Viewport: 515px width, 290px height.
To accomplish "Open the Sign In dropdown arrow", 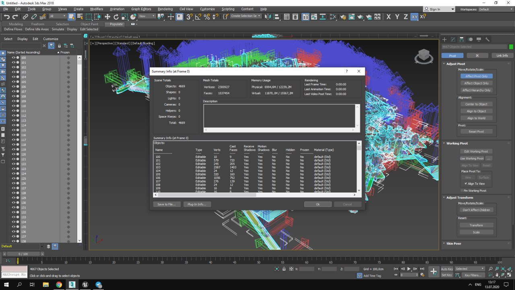I will pyautogui.click(x=452, y=9).
